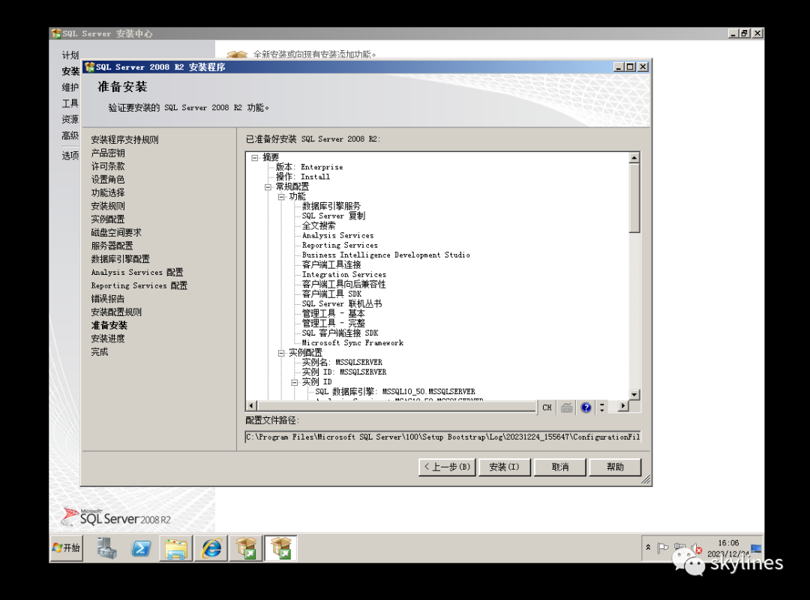Viewport: 810px width, 600px height.
Task: Click vertical scrollbar thumb in summary tree
Action: [x=634, y=198]
